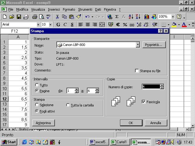Viewport: 195px width, 146px height.
Task: Sort ascending with the A-Z icon
Action: pos(131,17)
